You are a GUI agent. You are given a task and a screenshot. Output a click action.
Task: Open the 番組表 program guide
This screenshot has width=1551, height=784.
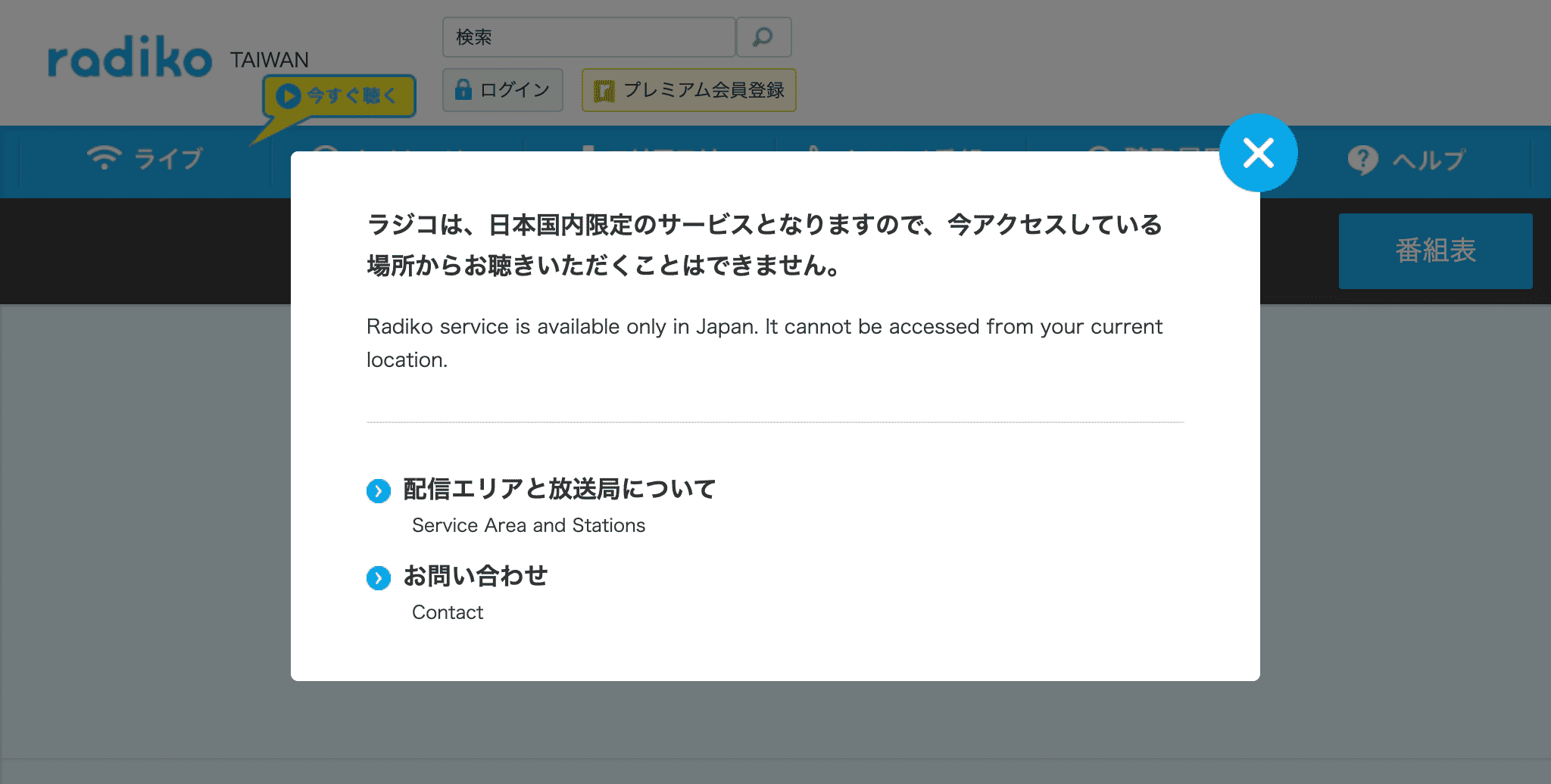click(x=1435, y=250)
